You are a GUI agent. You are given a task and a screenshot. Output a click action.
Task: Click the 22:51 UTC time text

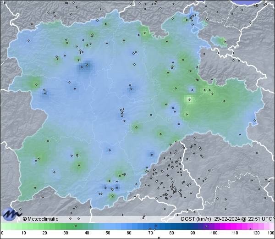[x=259, y=219]
